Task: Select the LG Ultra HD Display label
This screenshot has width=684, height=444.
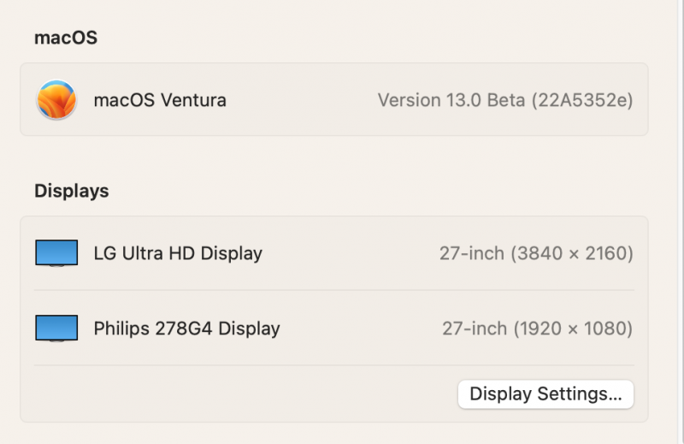Action: tap(178, 253)
